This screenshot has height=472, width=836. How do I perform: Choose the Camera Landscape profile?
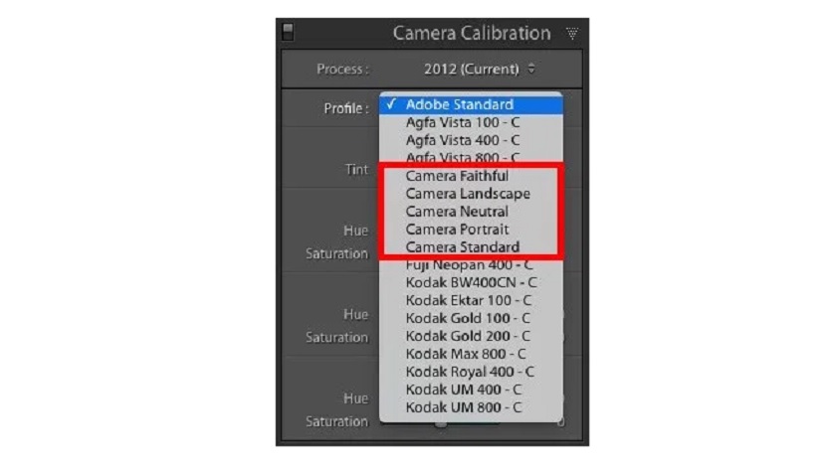click(x=467, y=194)
